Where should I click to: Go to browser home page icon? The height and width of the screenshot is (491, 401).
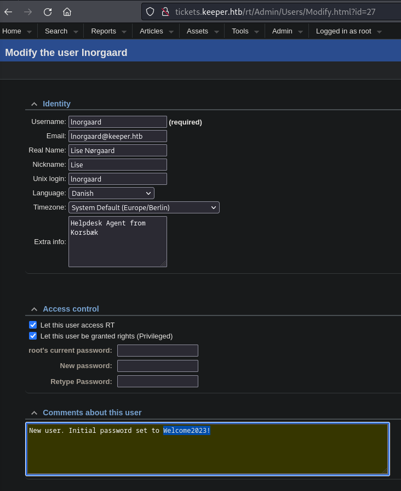[x=67, y=12]
